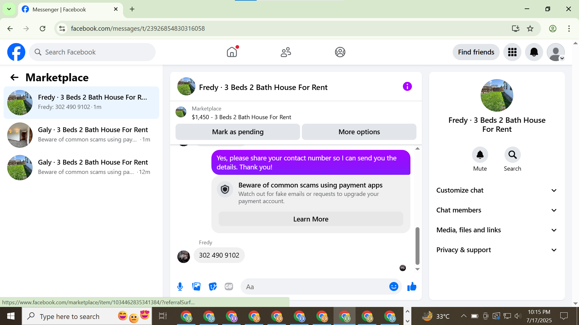579x325 pixels.
Task: Send a thumbs-up like
Action: click(412, 286)
